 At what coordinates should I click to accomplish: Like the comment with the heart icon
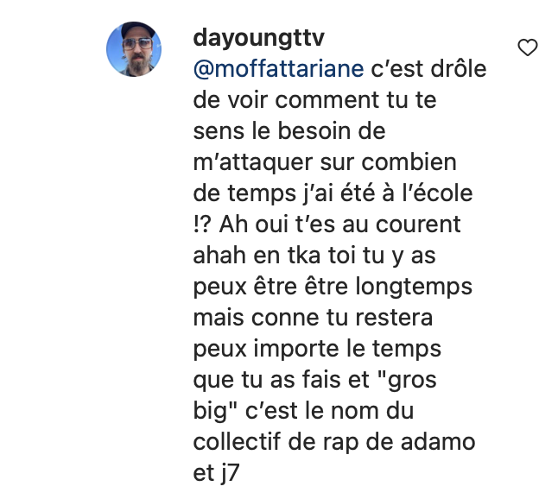point(528,47)
